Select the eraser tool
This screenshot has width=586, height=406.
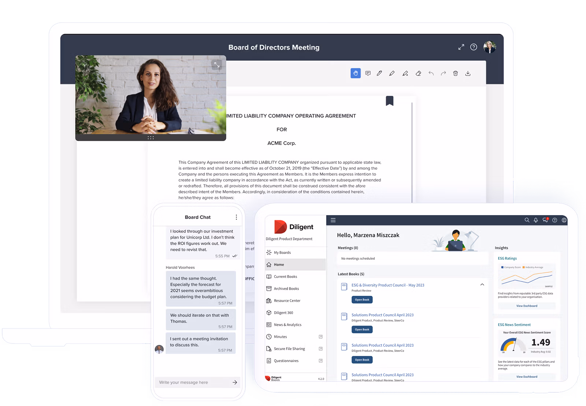click(x=418, y=73)
